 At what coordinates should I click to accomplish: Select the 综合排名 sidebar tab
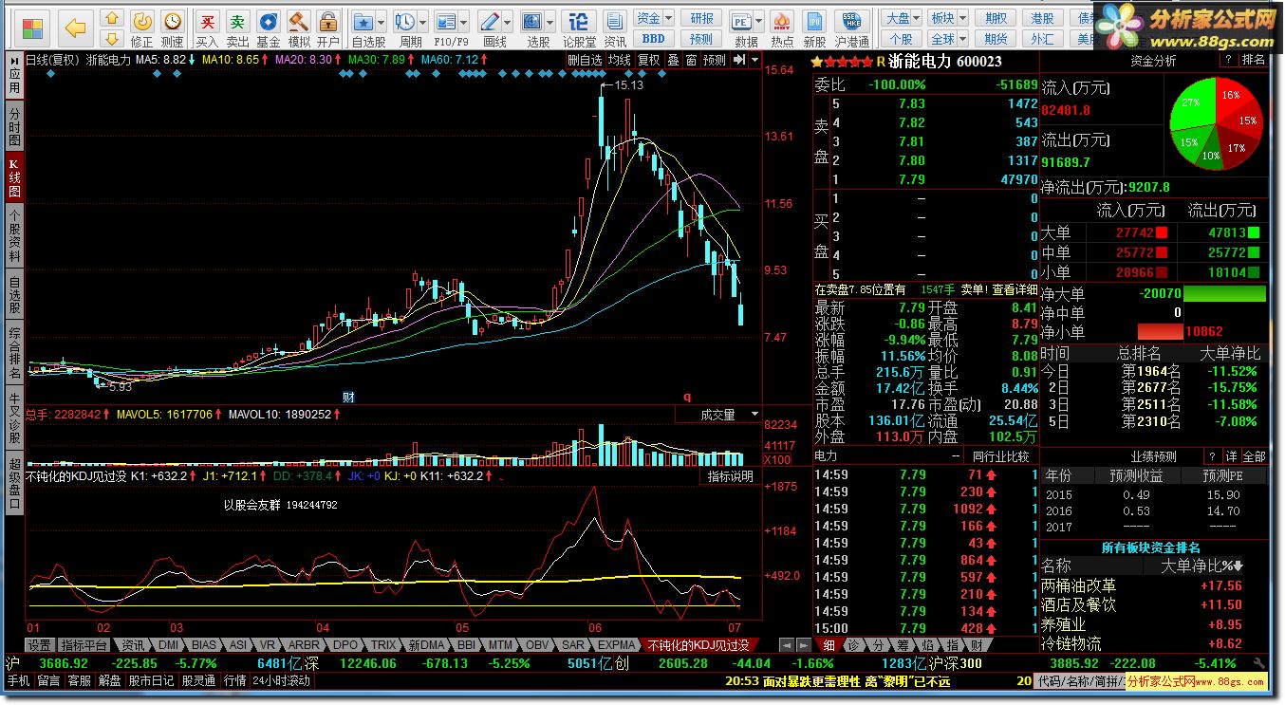click(14, 352)
